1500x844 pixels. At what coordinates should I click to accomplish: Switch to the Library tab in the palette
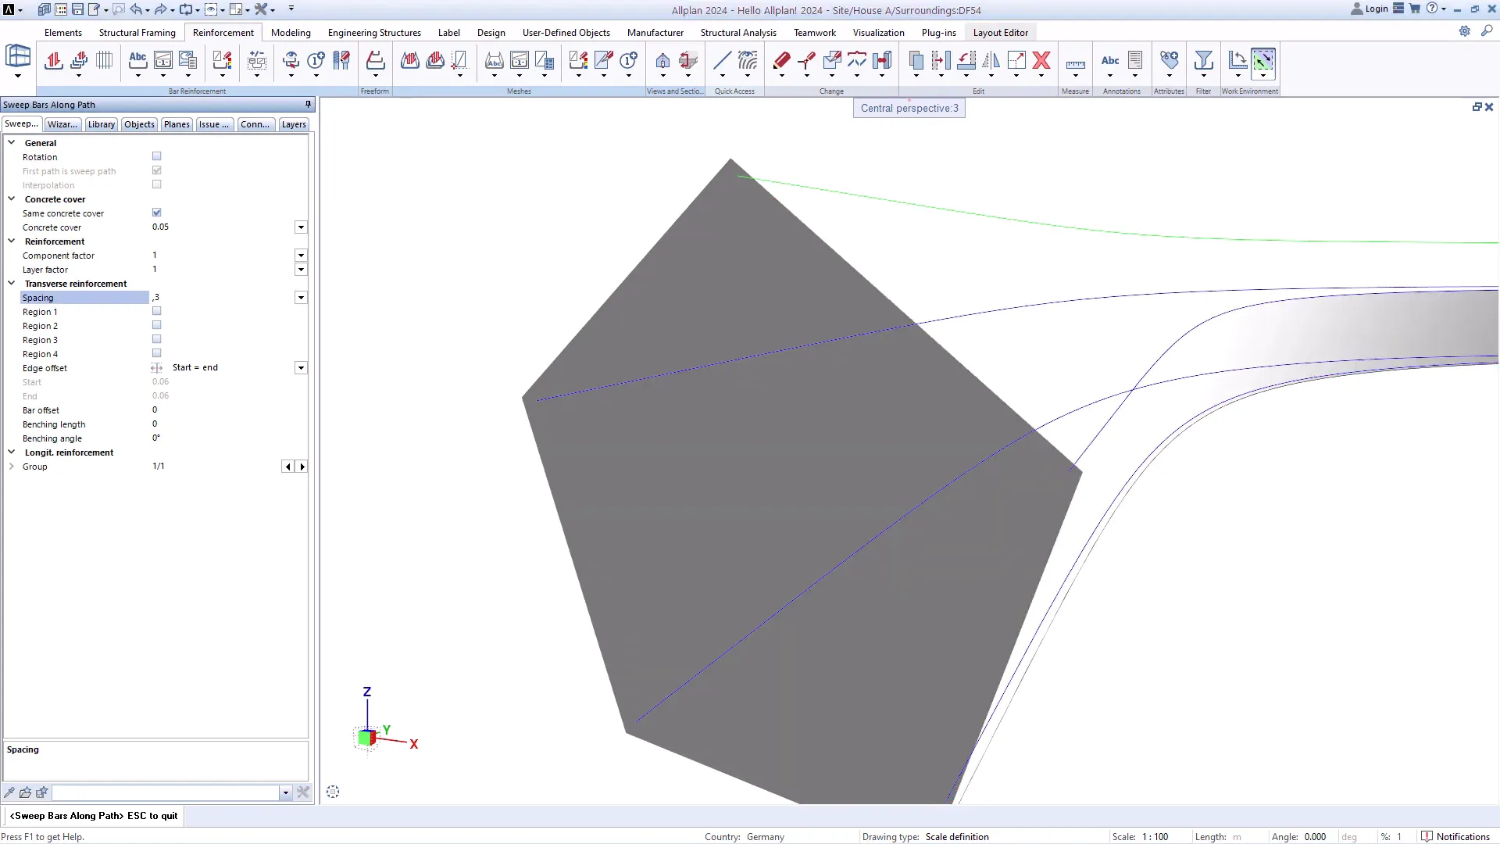pos(101,123)
